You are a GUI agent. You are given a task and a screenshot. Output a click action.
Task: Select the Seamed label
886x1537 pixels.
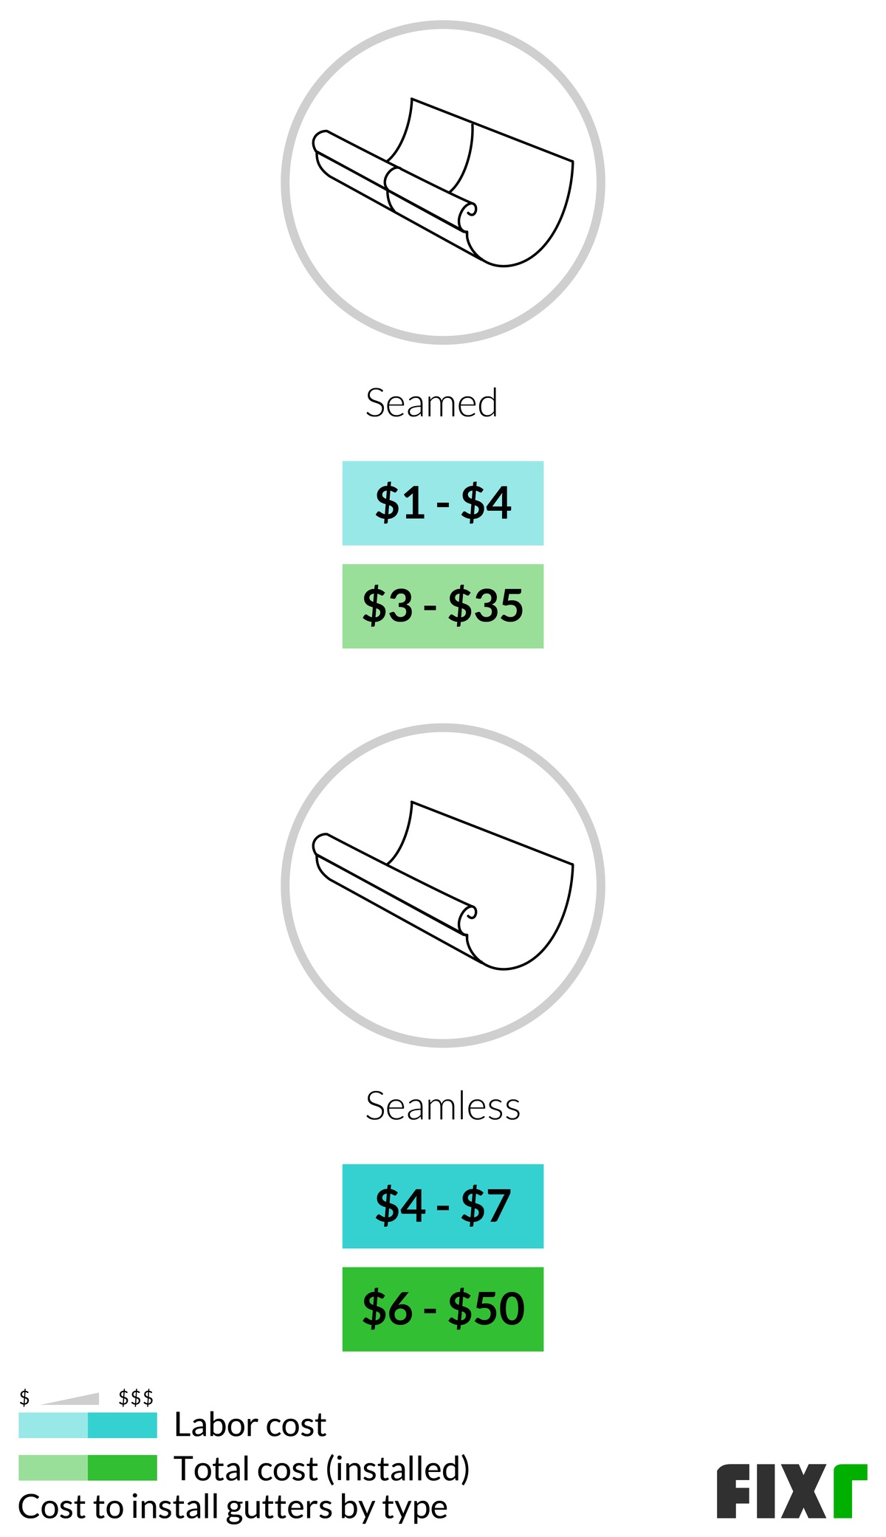tap(432, 404)
